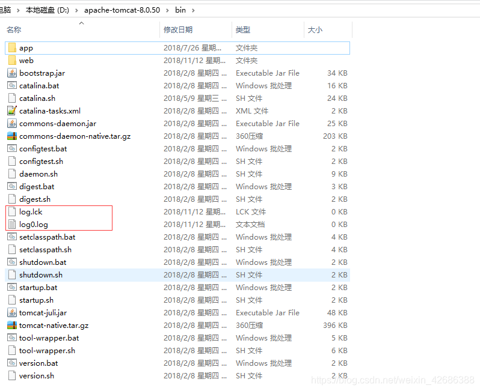Expand the chevron after bin in path
This screenshot has width=480, height=391.
pos(193,10)
